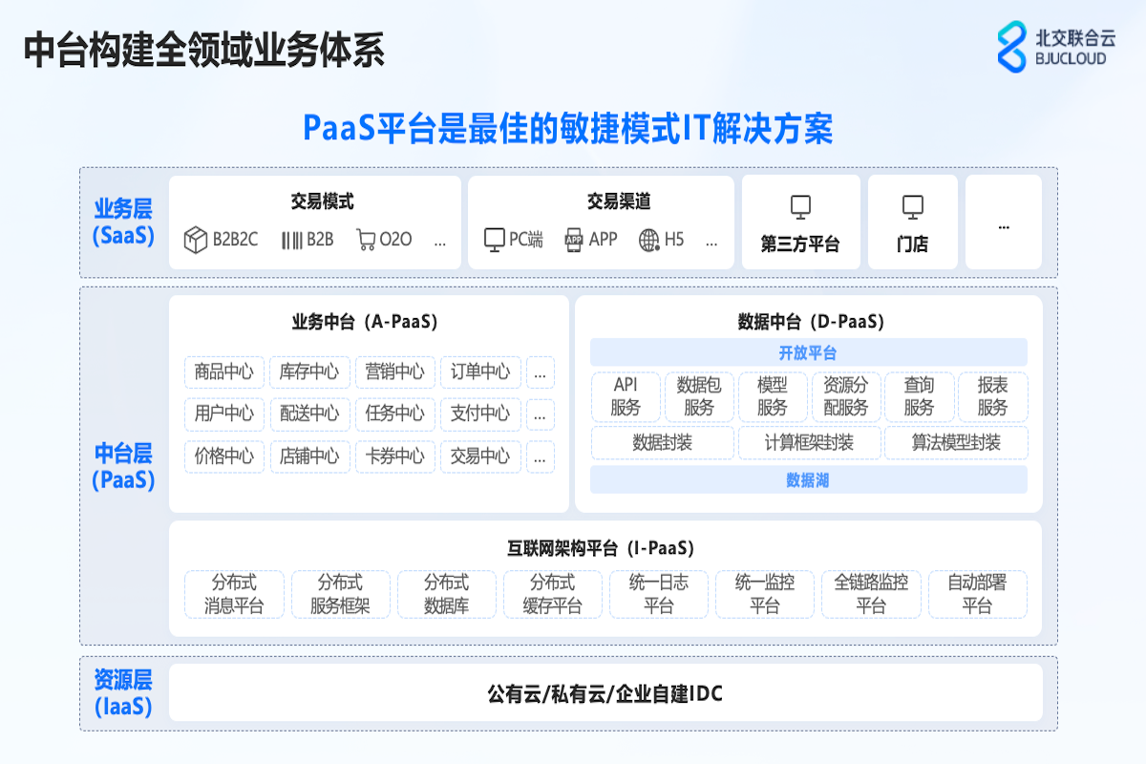Viewport: 1146px width, 764px height.
Task: Select the 数据湖 bar
Action: (808, 479)
